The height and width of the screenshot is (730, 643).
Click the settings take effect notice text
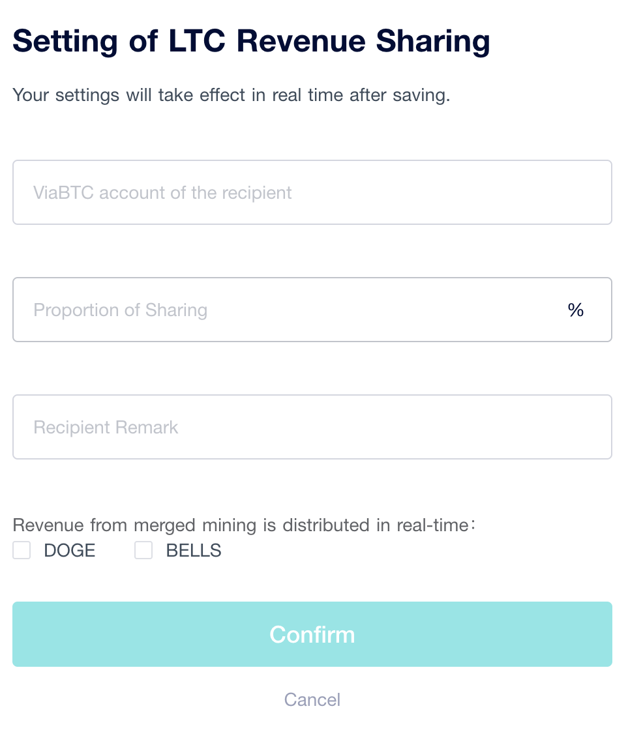click(231, 95)
